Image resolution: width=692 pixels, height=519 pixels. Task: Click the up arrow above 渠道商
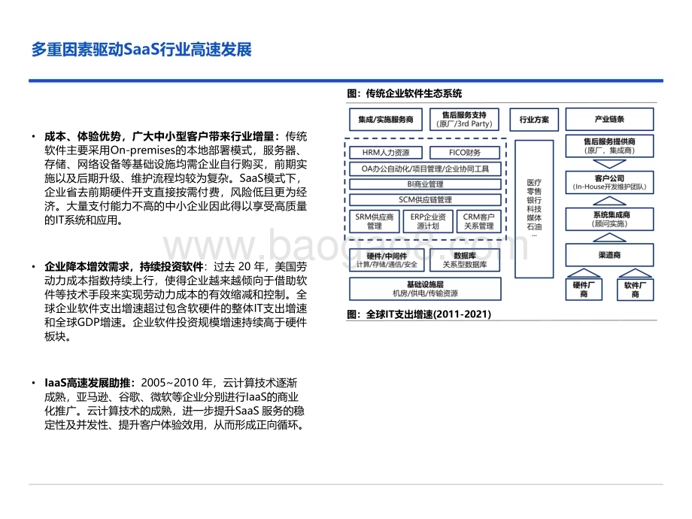pyautogui.click(x=609, y=238)
